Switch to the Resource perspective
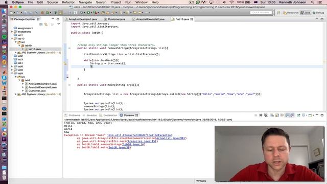327x184 pixels. (x=291, y=13)
